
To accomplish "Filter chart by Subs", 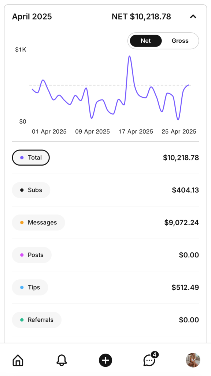I will coord(31,190).
